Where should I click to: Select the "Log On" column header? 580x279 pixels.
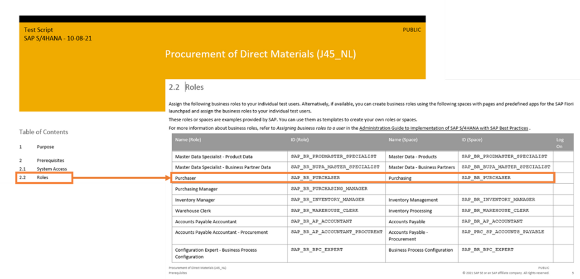pyautogui.click(x=560, y=143)
